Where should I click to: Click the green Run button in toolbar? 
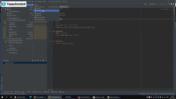(x=159, y=4)
